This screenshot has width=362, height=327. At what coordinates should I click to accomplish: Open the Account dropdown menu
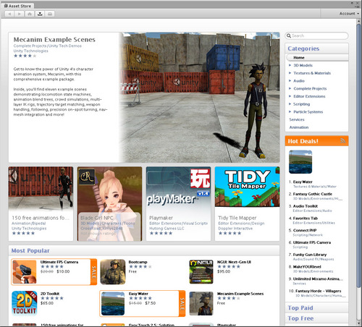pyautogui.click(x=349, y=14)
